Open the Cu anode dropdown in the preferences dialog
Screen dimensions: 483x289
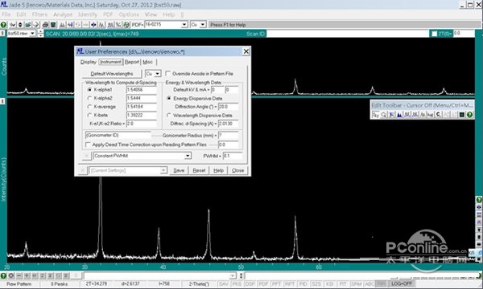(158, 74)
